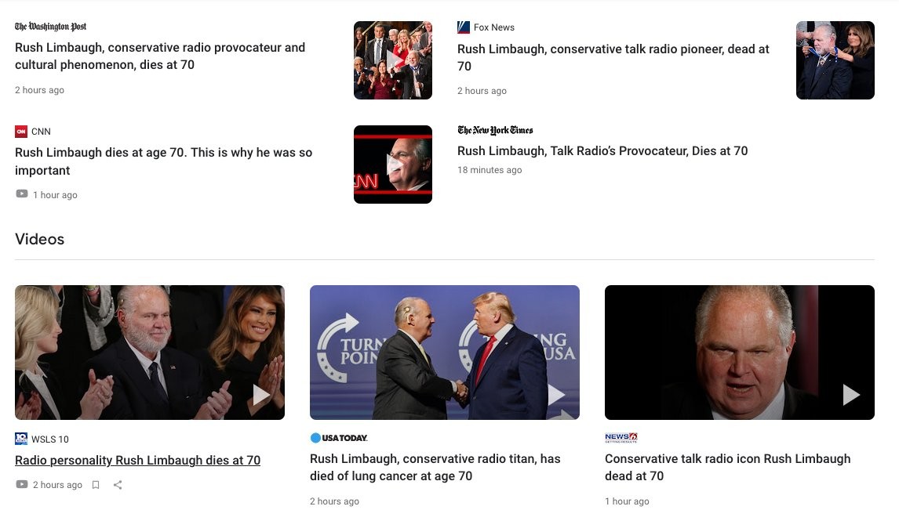Image resolution: width=899 pixels, height=528 pixels.
Task: Open CNN headline about why he was important
Action: click(x=163, y=161)
